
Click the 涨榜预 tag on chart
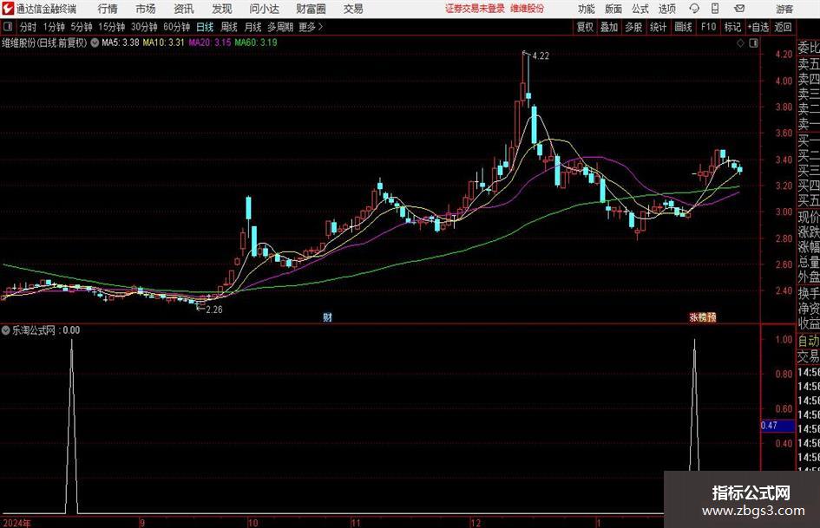(x=702, y=317)
